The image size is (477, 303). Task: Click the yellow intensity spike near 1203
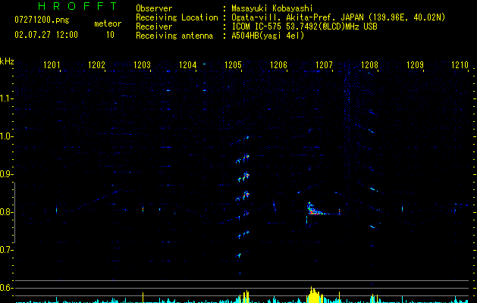coord(143,297)
